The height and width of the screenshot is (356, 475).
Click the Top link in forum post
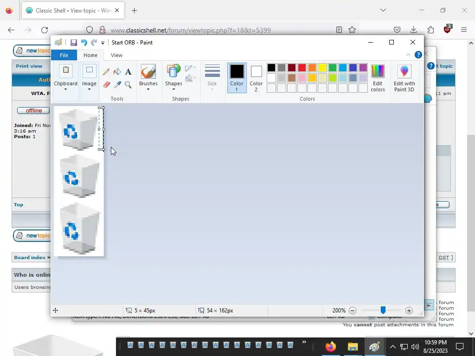point(19,204)
